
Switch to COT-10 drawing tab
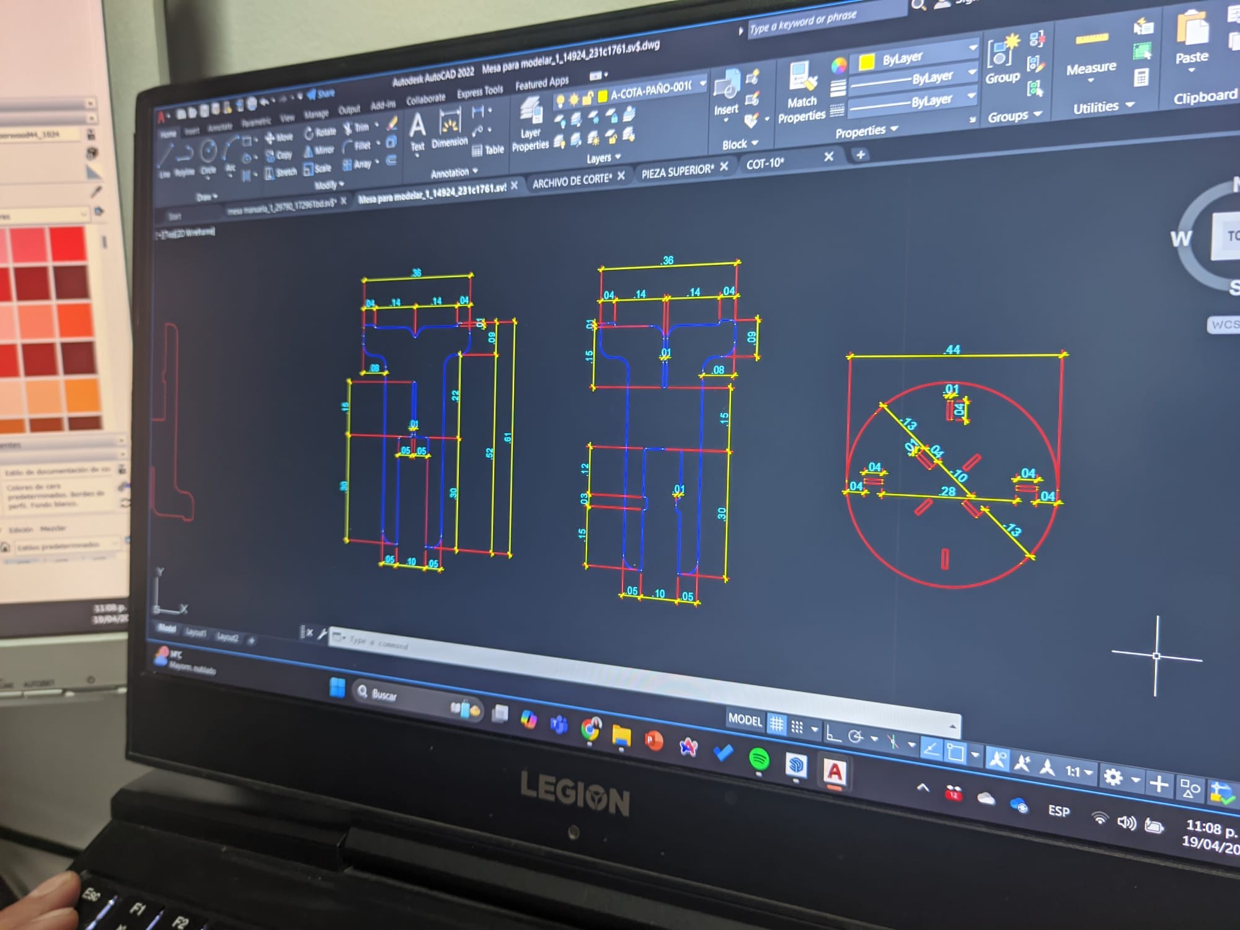coord(765,164)
